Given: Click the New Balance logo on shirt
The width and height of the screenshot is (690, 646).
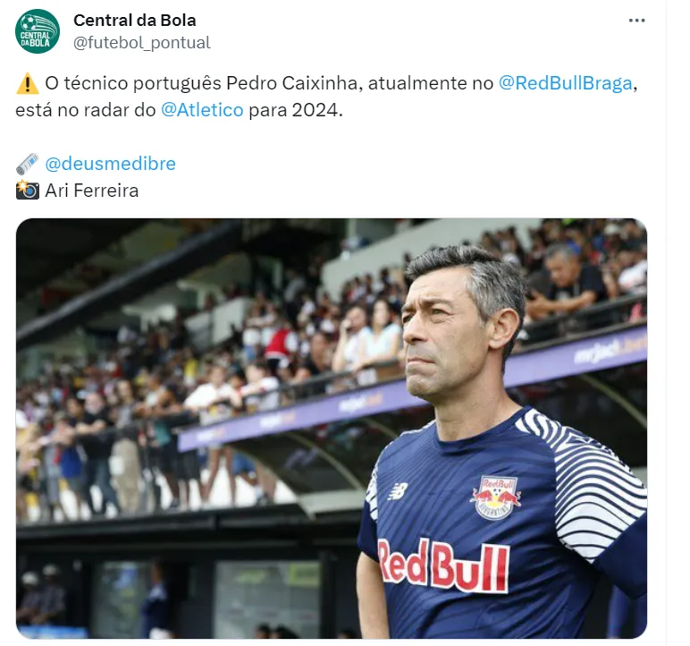Looking at the screenshot, I should pyautogui.click(x=398, y=491).
